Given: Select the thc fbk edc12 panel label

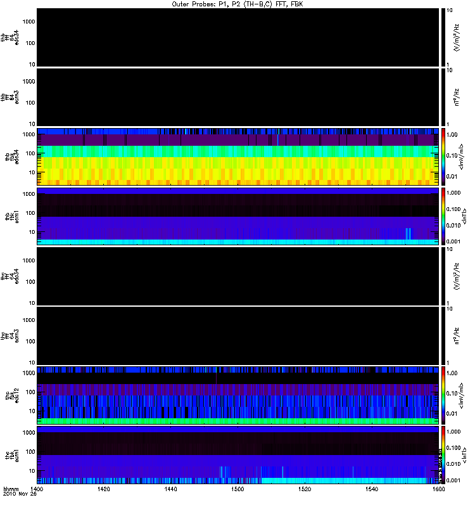Looking at the screenshot, I should pyautogui.click(x=12, y=395).
